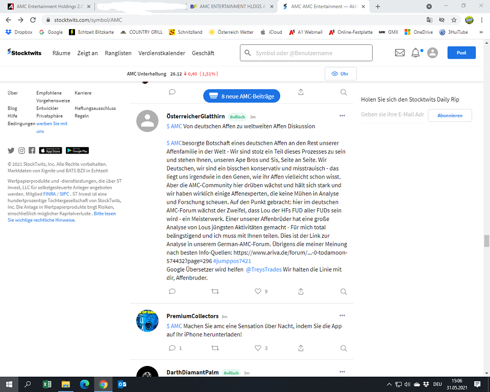
Task: Open the #jumppos7421 hashtag link
Action: [232, 261]
